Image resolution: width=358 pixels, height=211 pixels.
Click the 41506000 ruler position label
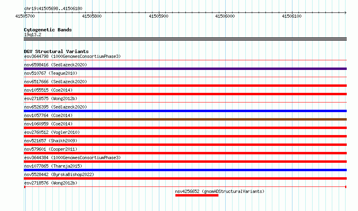click(x=225, y=16)
